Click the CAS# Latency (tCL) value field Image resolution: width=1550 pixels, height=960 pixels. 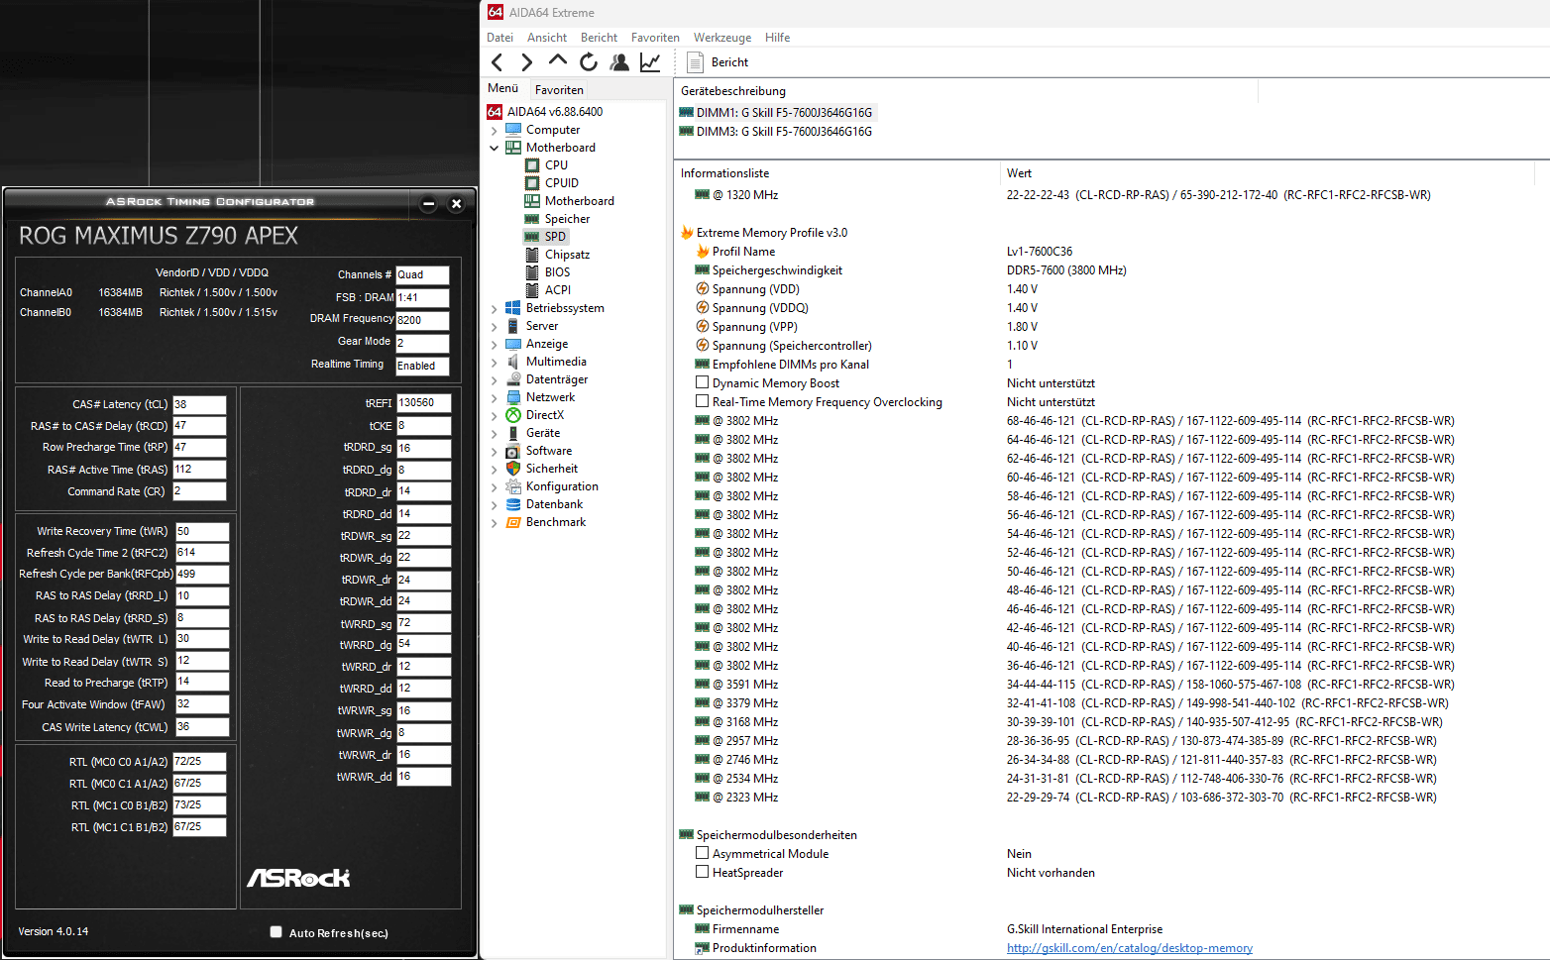click(199, 404)
